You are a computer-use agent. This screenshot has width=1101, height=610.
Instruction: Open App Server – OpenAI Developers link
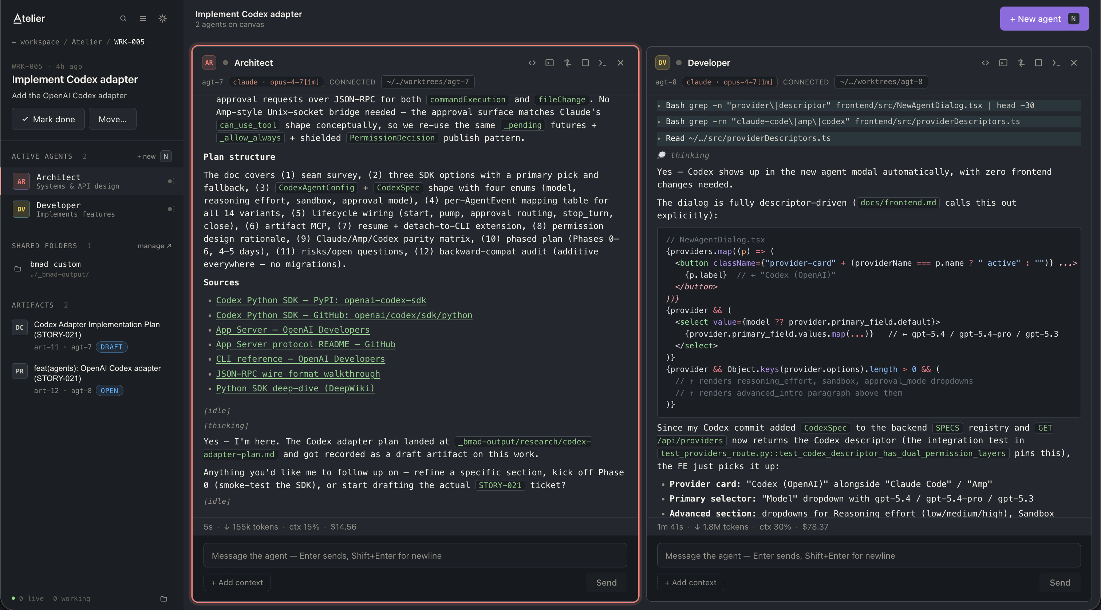coord(293,330)
